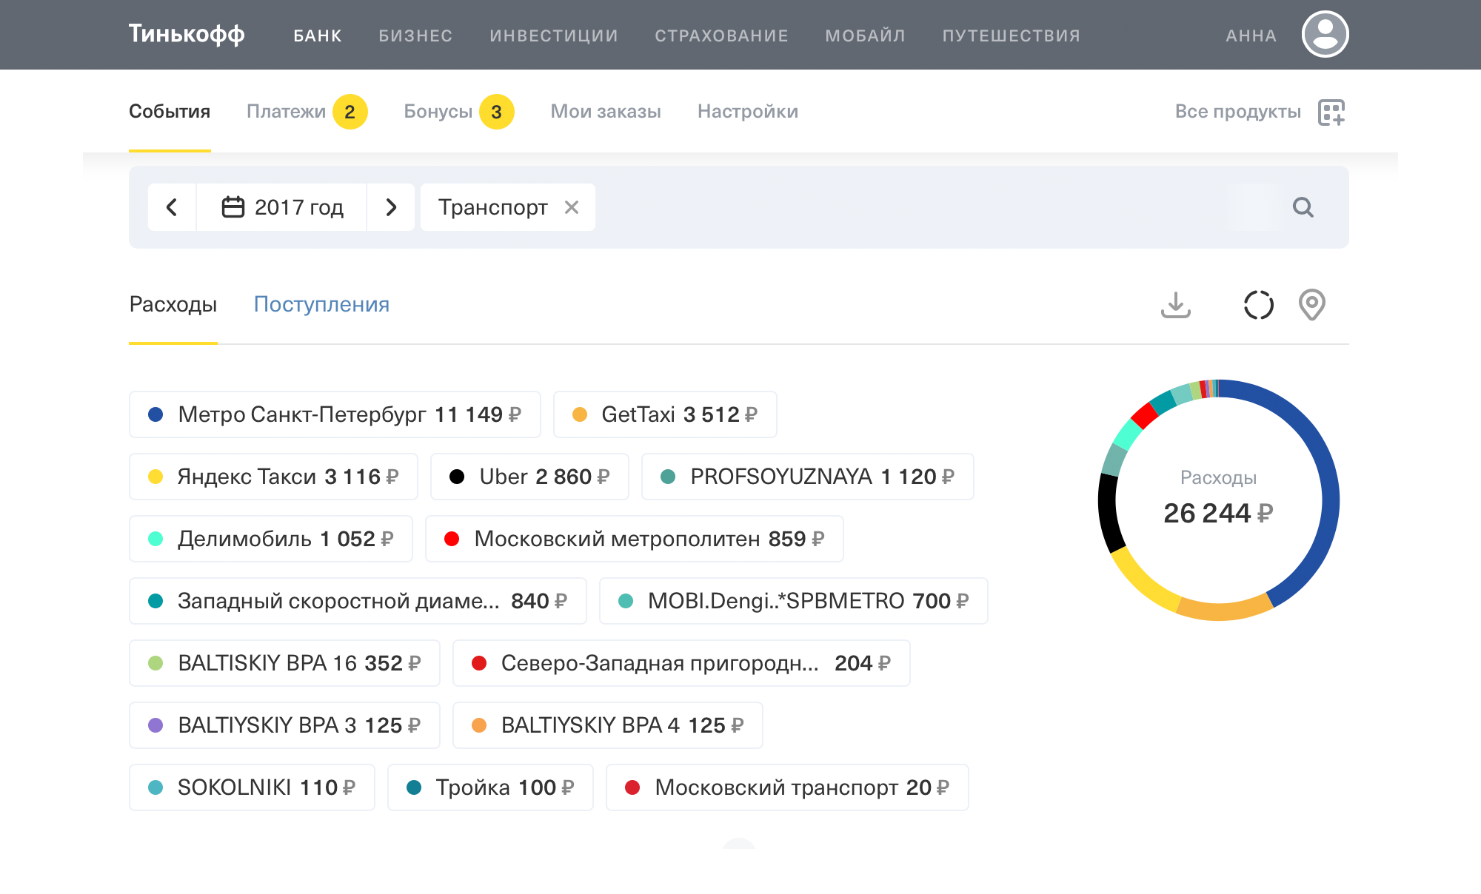
Task: Select the Мои заказы tab
Action: point(606,111)
